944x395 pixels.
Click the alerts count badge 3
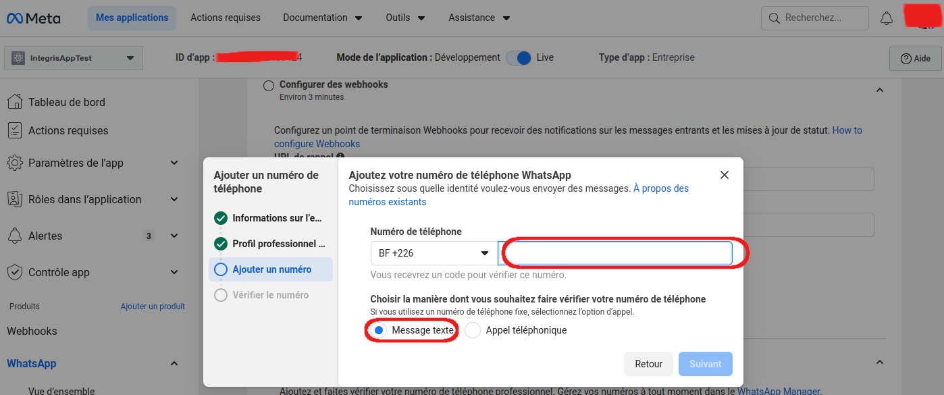point(149,236)
